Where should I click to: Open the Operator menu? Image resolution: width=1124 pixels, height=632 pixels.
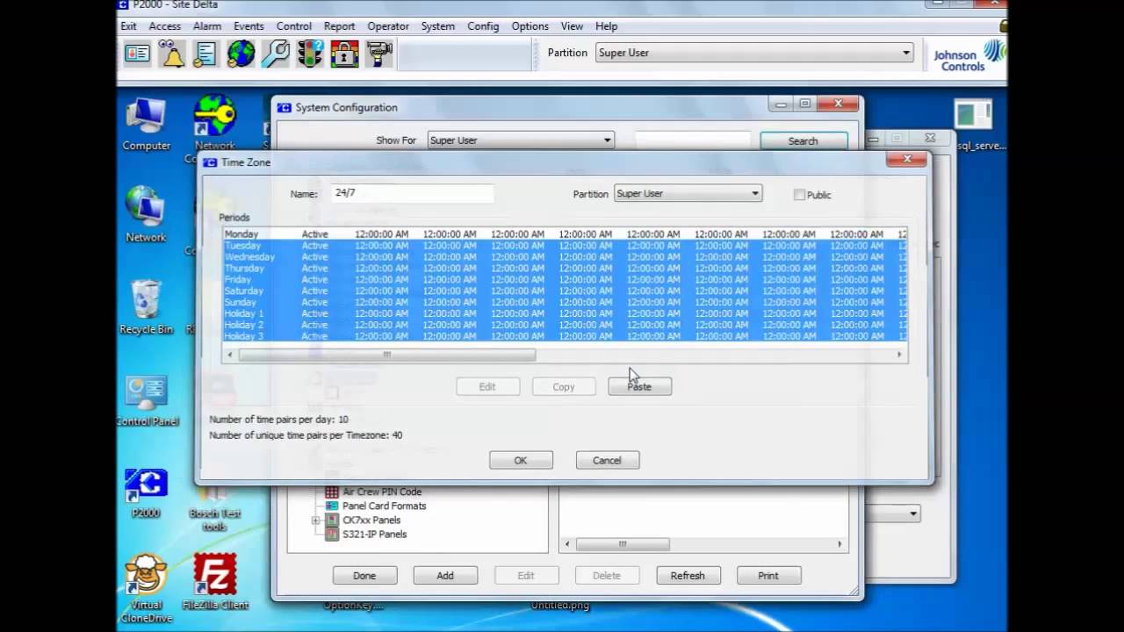388,26
